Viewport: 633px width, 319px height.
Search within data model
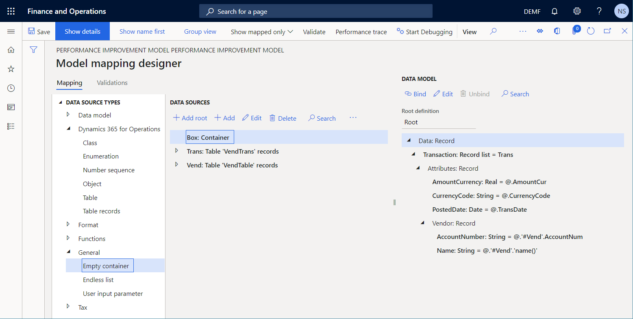click(x=515, y=94)
